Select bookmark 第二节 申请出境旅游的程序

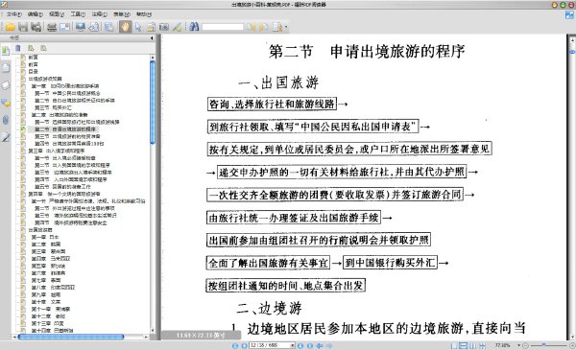coord(65,129)
